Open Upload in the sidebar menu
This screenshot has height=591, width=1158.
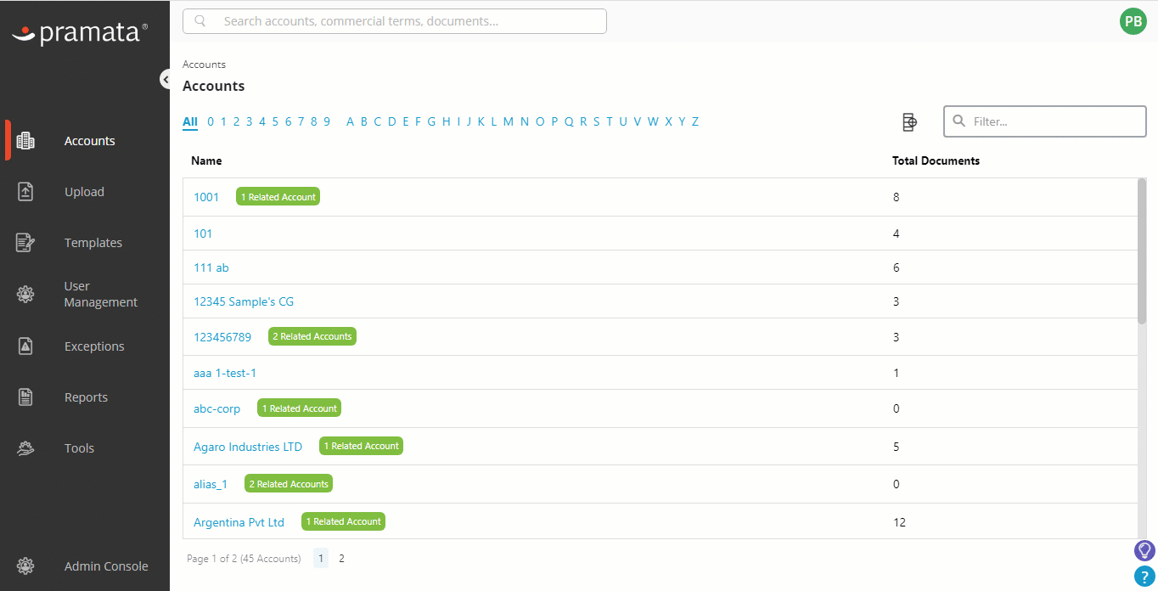[x=84, y=192]
